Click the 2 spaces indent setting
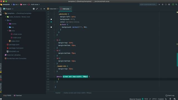 pos(161,99)
